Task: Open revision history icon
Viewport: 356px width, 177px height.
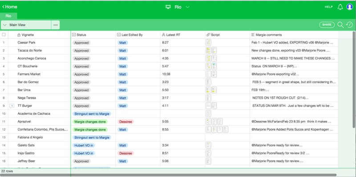Action: click(x=349, y=25)
